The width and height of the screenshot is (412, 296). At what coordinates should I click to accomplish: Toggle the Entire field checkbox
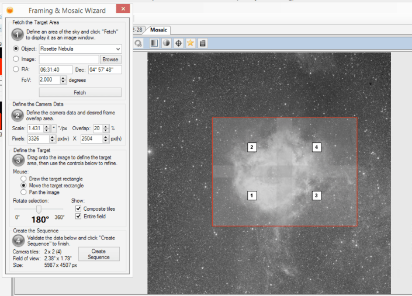coord(79,216)
